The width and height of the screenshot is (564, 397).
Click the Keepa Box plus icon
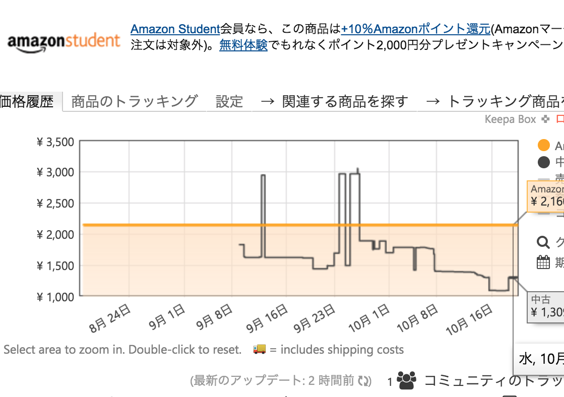(x=545, y=119)
